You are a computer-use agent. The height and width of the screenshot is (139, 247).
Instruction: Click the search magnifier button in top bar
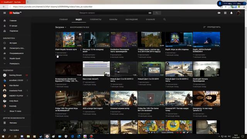157,13
